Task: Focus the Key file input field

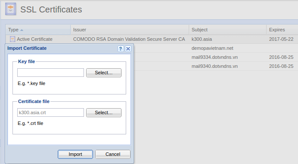Action: 50,73
